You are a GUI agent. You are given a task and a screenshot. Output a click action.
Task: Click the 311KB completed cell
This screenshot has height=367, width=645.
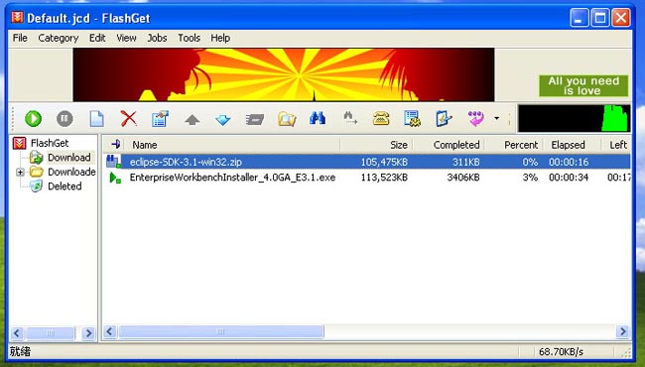466,163
